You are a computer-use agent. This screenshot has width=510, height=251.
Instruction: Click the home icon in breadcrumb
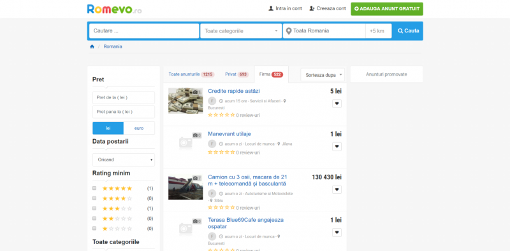coord(92,46)
